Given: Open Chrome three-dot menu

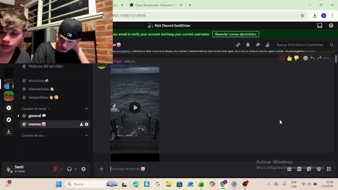Looking at the screenshot, I should coord(332,16).
